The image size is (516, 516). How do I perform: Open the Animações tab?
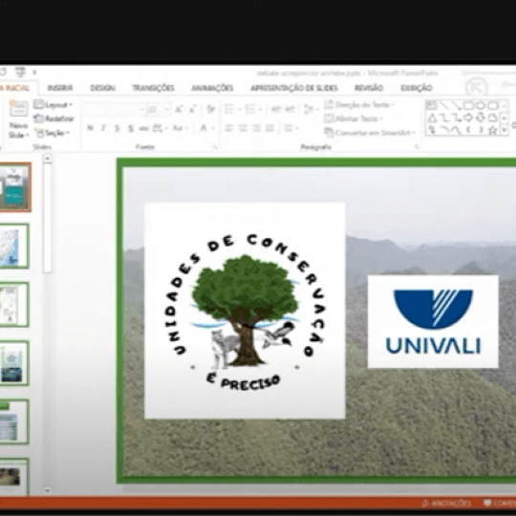pyautogui.click(x=212, y=88)
